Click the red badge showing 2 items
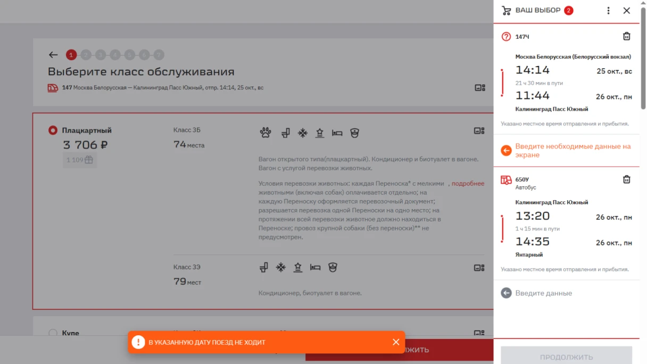 (x=569, y=10)
